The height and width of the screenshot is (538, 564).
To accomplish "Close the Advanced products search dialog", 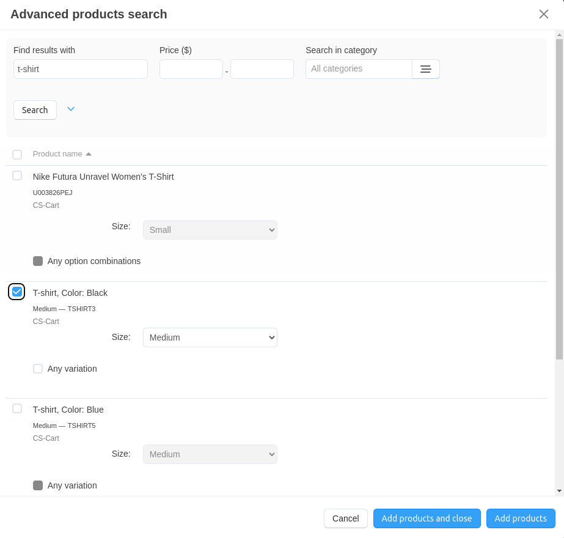I will coord(543,14).
